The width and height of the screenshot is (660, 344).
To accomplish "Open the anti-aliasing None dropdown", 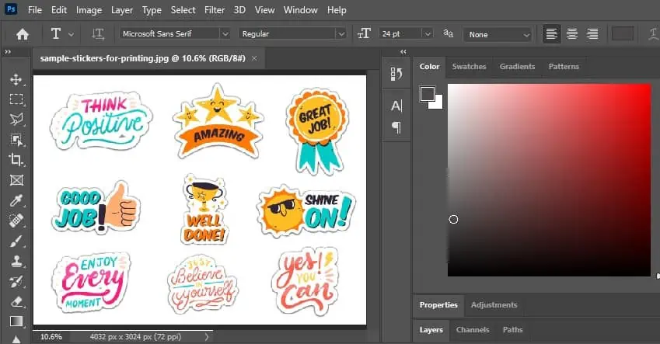I will 498,34.
